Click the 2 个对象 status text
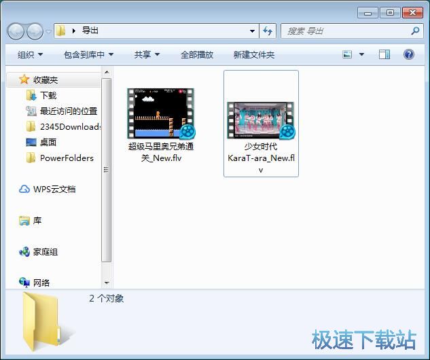This screenshot has width=430, height=360. pyautogui.click(x=107, y=298)
